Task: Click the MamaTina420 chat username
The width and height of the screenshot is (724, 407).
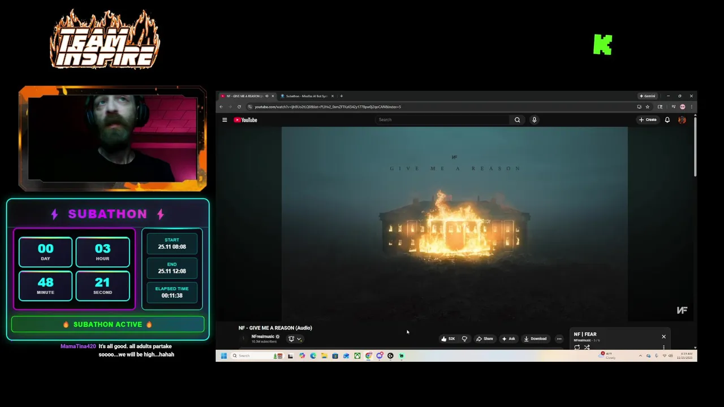Action: [78, 347]
